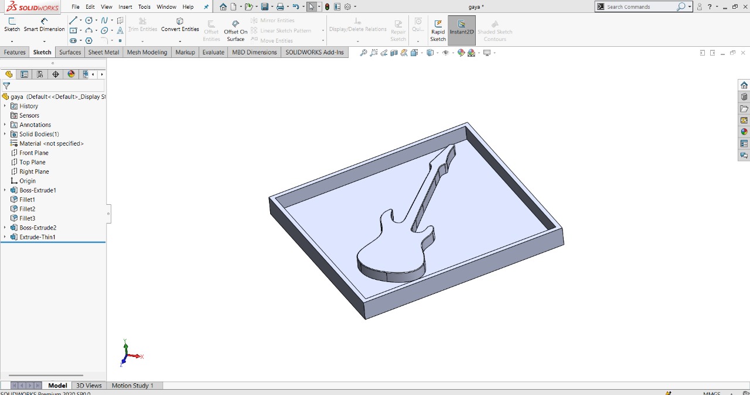Viewport: 750px width, 395px height.
Task: Open the View menu
Action: [107, 7]
